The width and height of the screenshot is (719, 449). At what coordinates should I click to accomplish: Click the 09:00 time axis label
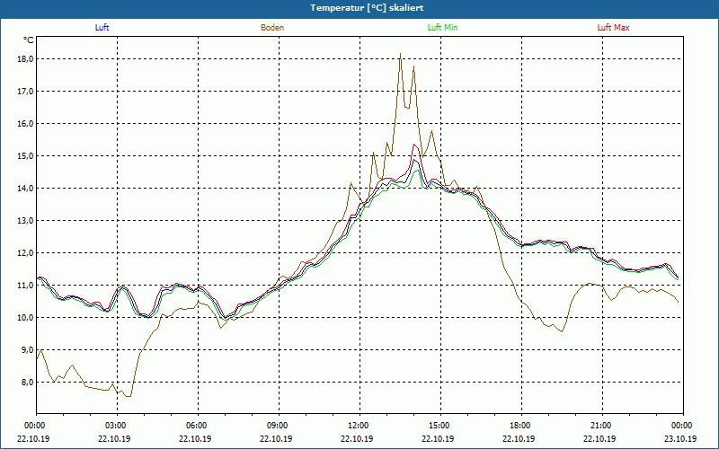pos(277,426)
